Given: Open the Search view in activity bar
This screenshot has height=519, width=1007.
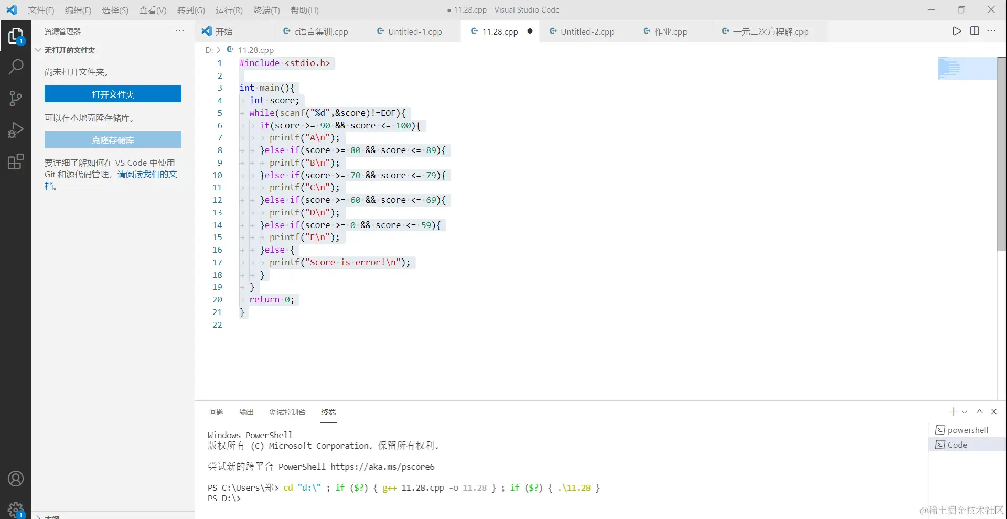Looking at the screenshot, I should point(16,67).
